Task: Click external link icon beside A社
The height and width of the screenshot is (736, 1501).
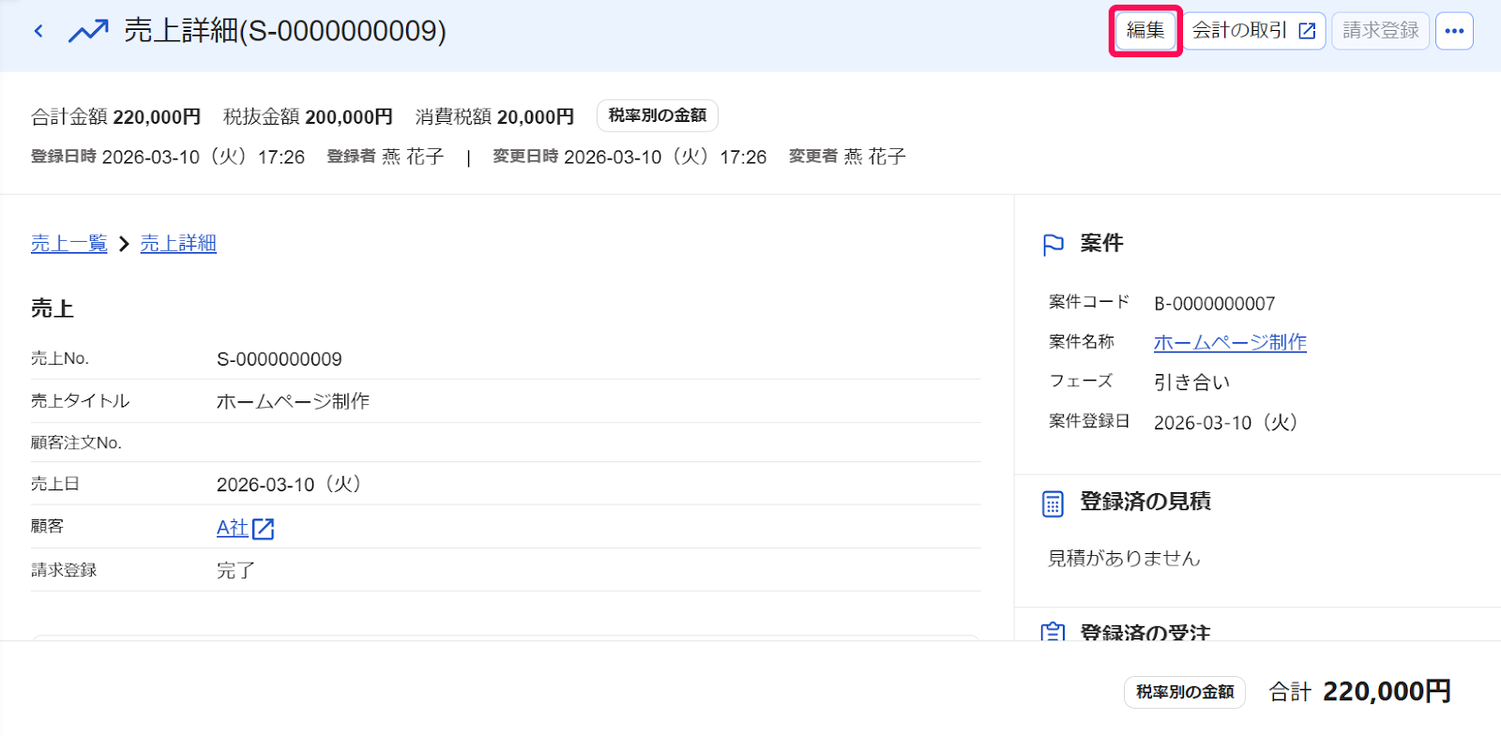Action: coord(264,529)
